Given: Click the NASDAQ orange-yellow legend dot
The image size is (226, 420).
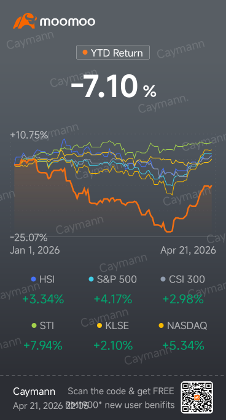Looking at the screenshot, I should tap(161, 325).
